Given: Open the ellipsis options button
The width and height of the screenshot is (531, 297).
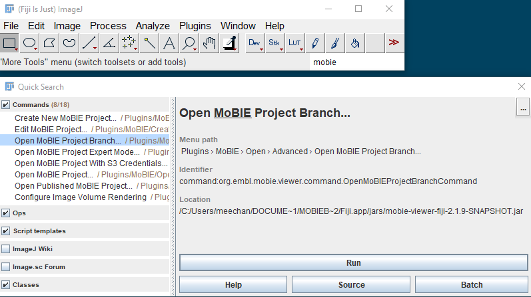Looking at the screenshot, I should [x=523, y=108].
